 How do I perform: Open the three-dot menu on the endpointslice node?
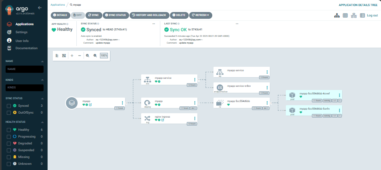tap(267, 88)
